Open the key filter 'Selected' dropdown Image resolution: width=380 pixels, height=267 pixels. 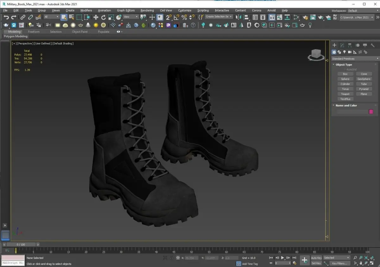click(337, 258)
